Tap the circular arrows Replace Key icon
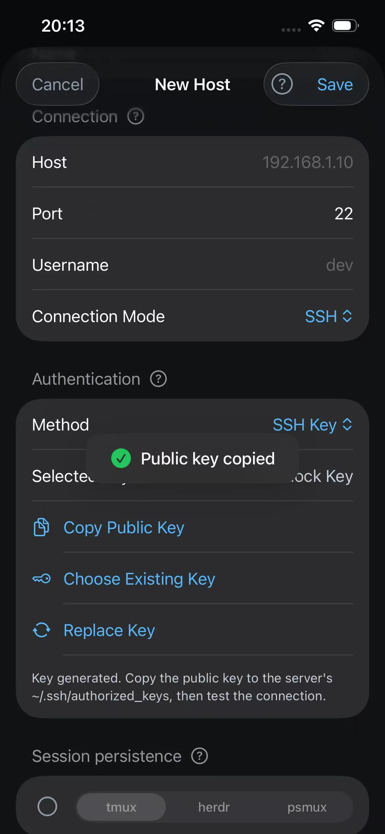Screen dimensions: 385x834 41,630
